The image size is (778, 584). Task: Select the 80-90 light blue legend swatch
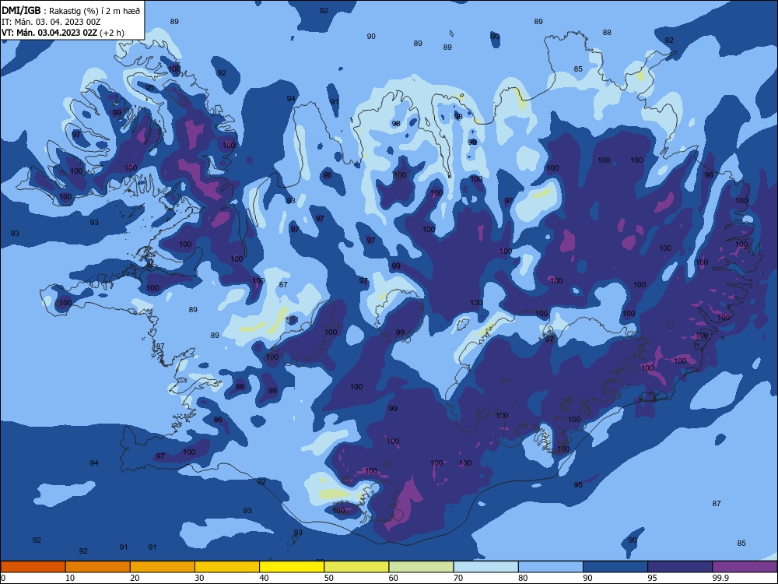point(551,567)
